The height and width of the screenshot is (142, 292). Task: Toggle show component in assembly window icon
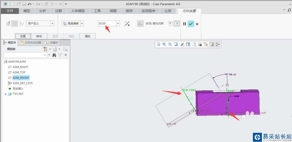[x=177, y=24]
